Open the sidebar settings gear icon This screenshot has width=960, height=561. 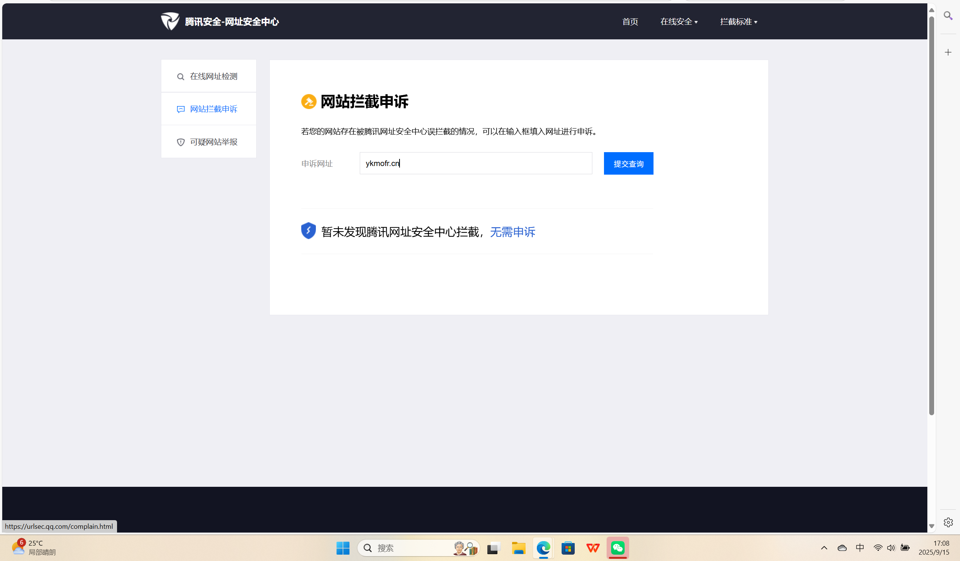pos(948,522)
